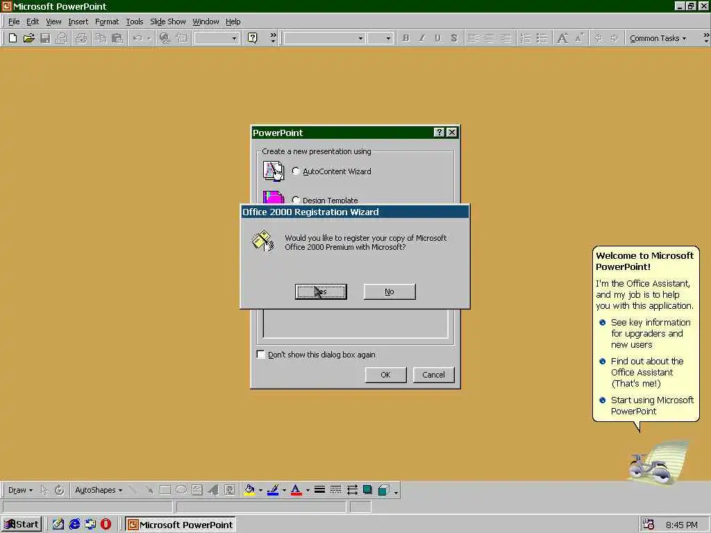
Task: Expand the Font Color dropdown arrow
Action: coord(308,490)
